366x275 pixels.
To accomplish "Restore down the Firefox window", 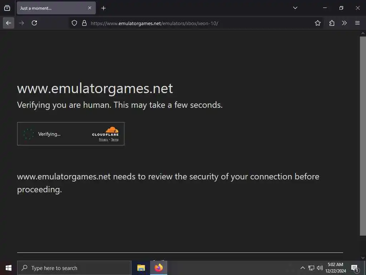I will 341,8.
